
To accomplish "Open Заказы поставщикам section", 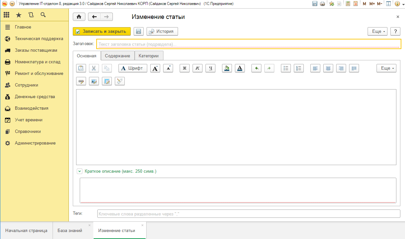I will tap(34, 50).
